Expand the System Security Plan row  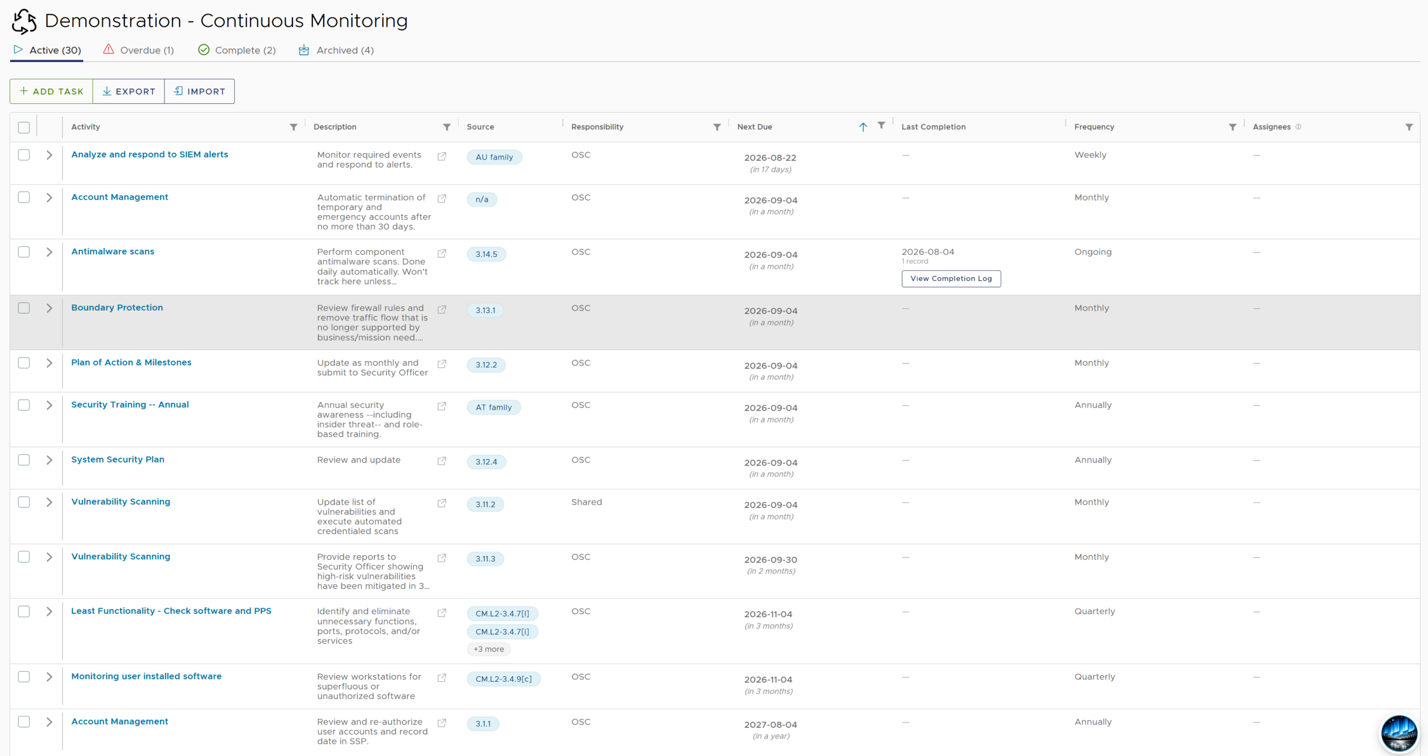click(49, 460)
